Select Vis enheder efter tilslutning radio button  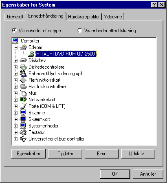(x=80, y=30)
